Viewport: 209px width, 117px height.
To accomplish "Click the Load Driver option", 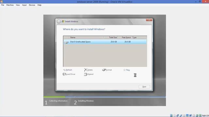I will pos(69,74).
